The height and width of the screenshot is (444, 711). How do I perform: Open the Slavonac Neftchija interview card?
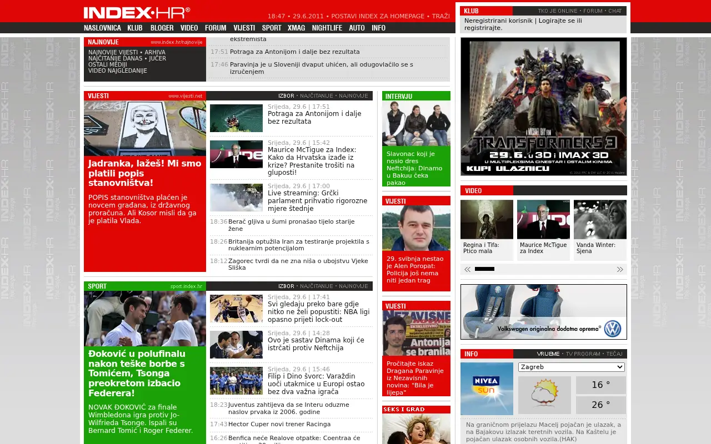(x=416, y=139)
